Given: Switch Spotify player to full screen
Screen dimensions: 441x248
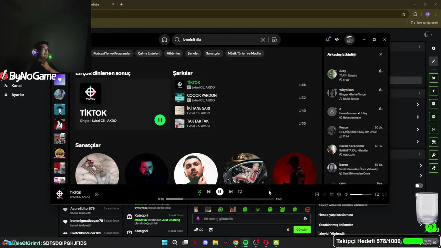Looking at the screenshot, I should 384,195.
